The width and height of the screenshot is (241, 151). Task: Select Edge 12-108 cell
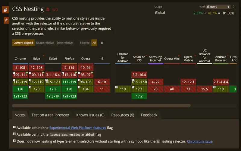click(36, 68)
